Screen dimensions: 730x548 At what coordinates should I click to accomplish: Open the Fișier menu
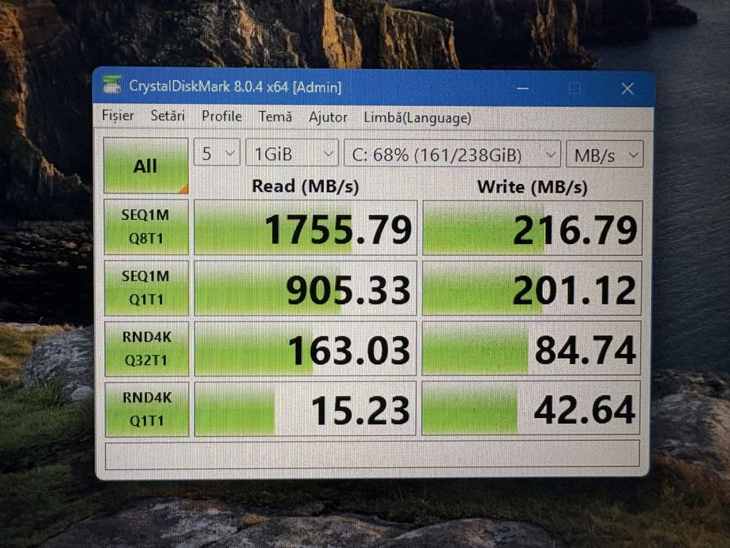coord(118,115)
